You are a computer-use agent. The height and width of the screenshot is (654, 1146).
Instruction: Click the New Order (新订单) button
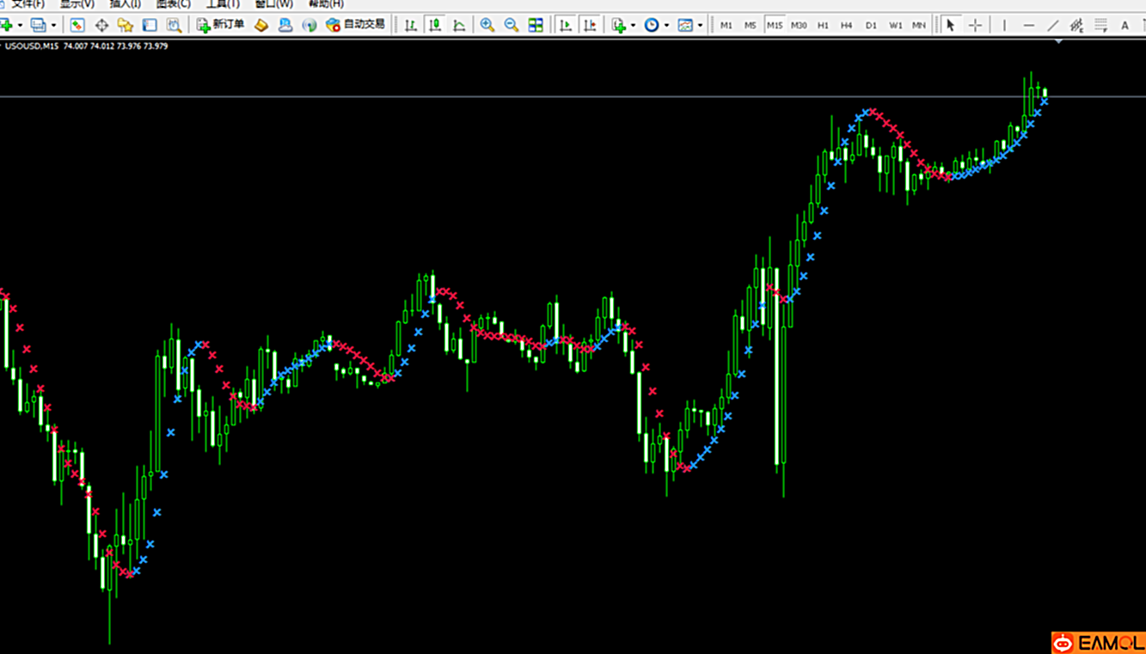point(221,25)
